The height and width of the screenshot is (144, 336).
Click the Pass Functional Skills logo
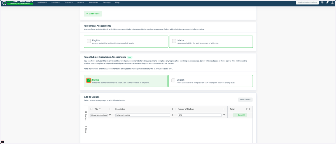click(x=17, y=3)
